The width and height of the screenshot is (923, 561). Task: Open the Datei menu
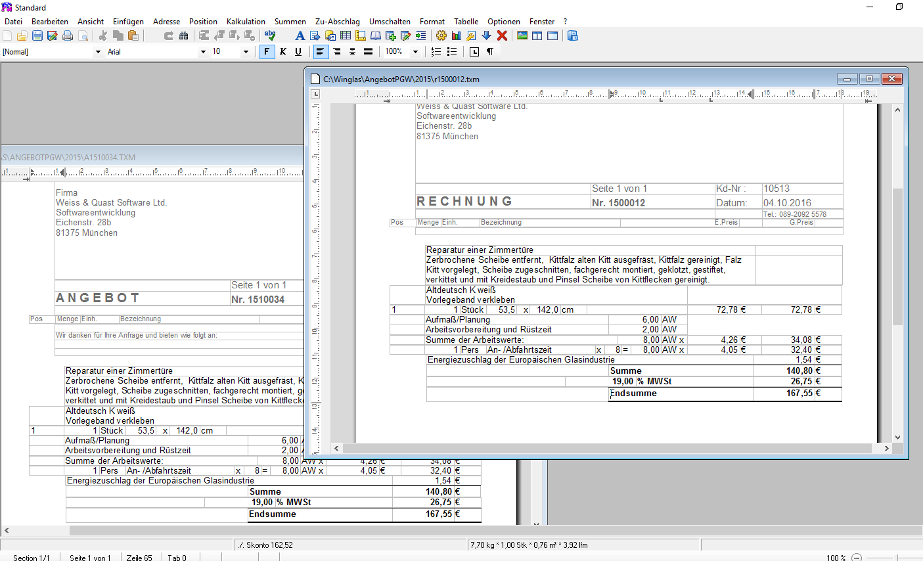click(13, 22)
